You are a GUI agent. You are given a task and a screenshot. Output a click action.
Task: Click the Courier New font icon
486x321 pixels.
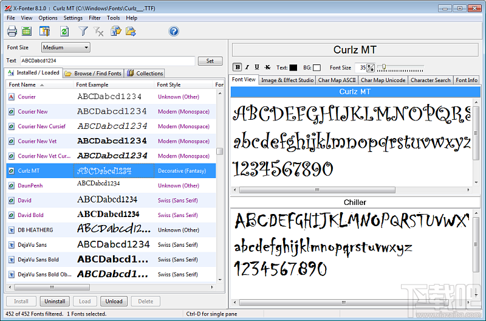[12, 112]
